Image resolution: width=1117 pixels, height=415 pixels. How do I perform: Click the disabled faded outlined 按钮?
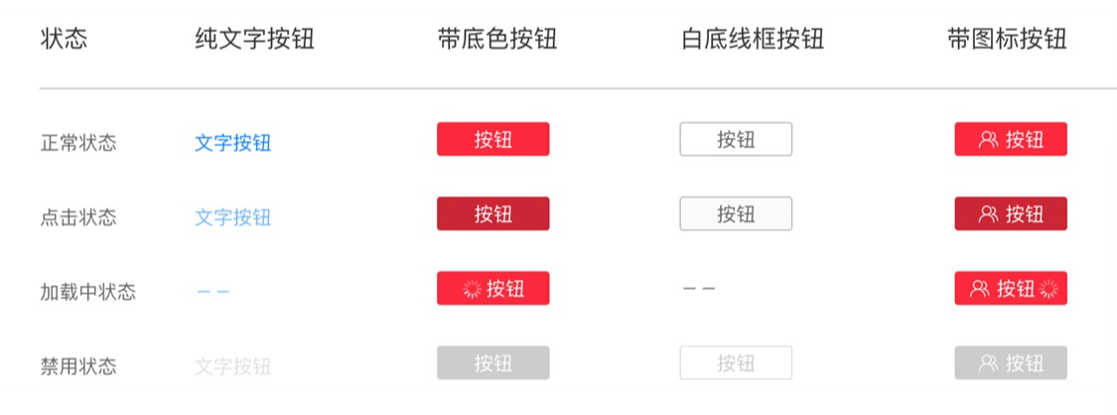tap(736, 362)
